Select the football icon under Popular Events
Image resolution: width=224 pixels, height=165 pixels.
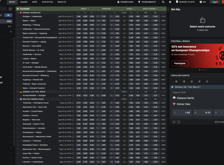[x=176, y=81]
